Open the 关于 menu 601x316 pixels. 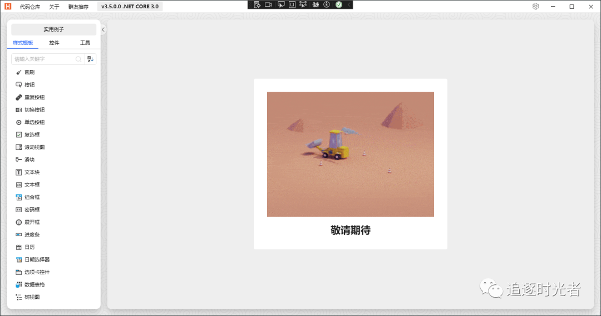54,7
